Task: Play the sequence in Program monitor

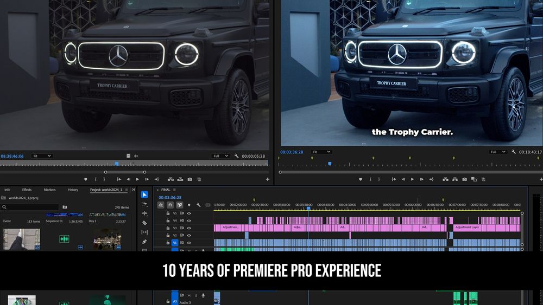Action: (412, 179)
